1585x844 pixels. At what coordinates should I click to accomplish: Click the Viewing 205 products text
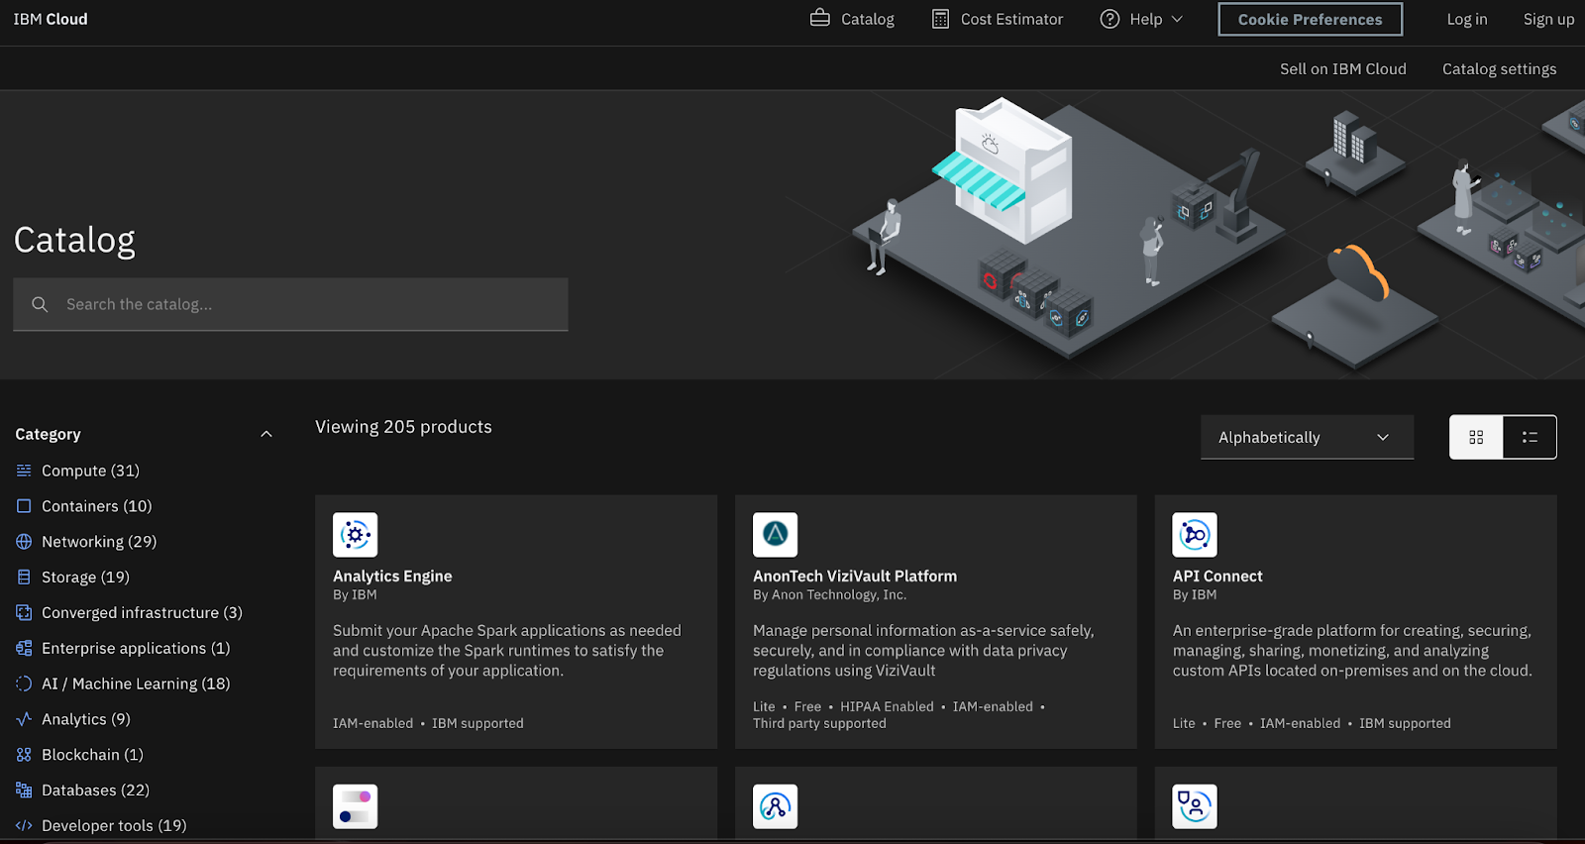403,427
